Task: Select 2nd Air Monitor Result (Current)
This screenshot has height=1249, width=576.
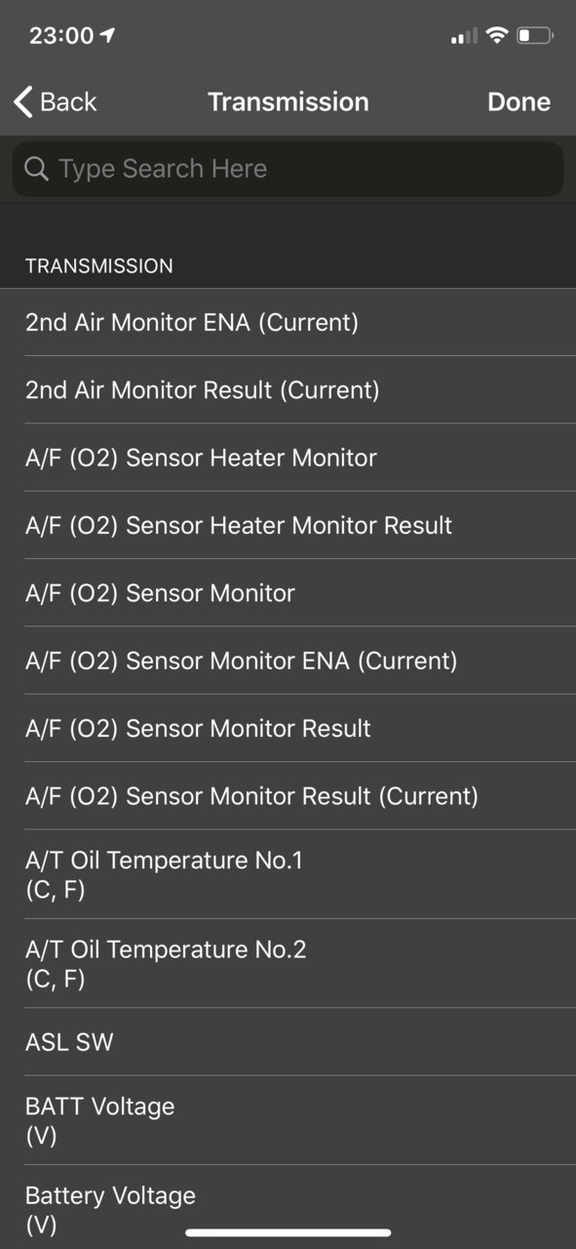Action: tap(288, 389)
